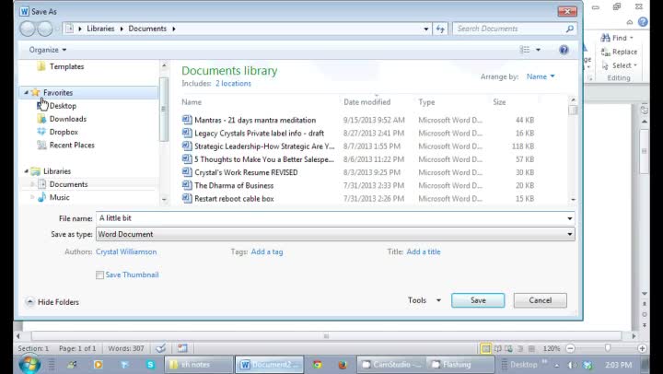Open Firefox from the taskbar
Image resolution: width=663 pixels, height=374 pixels.
coord(342,364)
